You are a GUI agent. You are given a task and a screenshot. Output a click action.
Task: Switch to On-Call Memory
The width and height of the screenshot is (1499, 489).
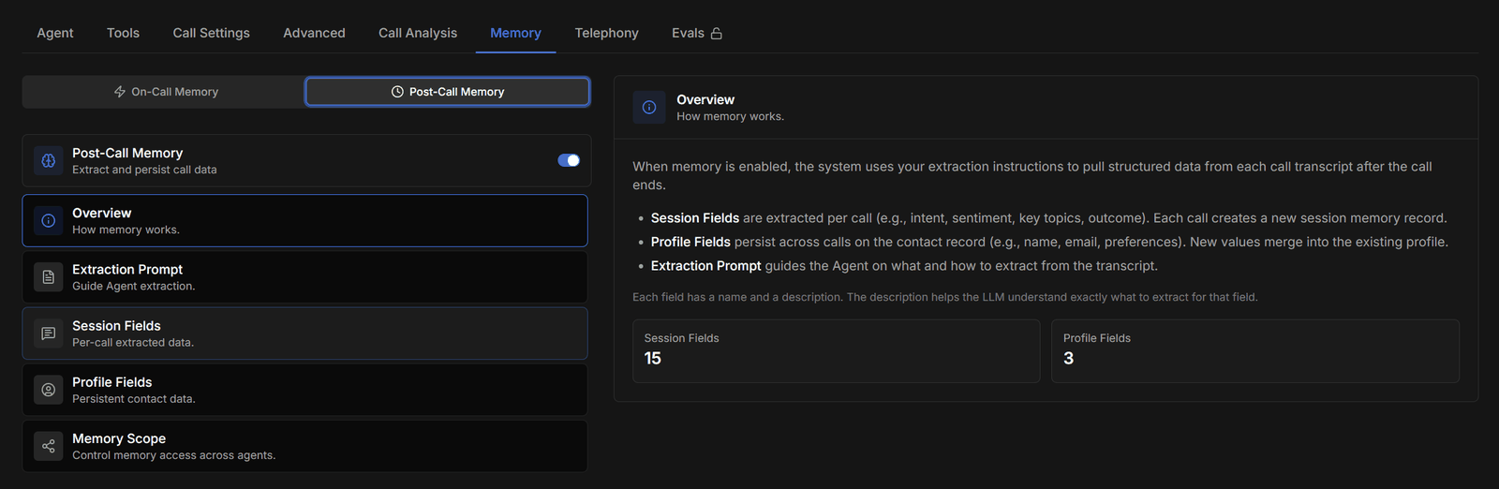(165, 92)
